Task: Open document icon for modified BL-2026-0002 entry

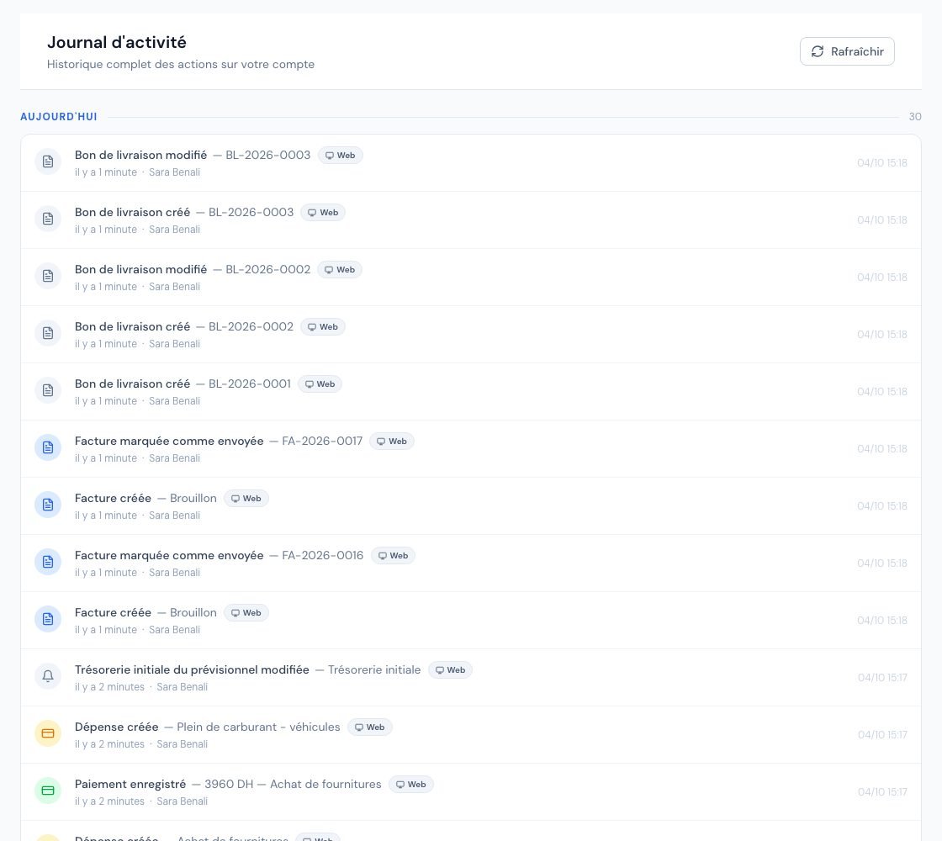Action: click(48, 276)
